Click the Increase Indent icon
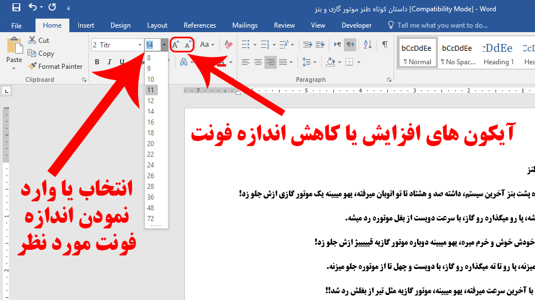This screenshot has height=300, width=535. (x=321, y=45)
